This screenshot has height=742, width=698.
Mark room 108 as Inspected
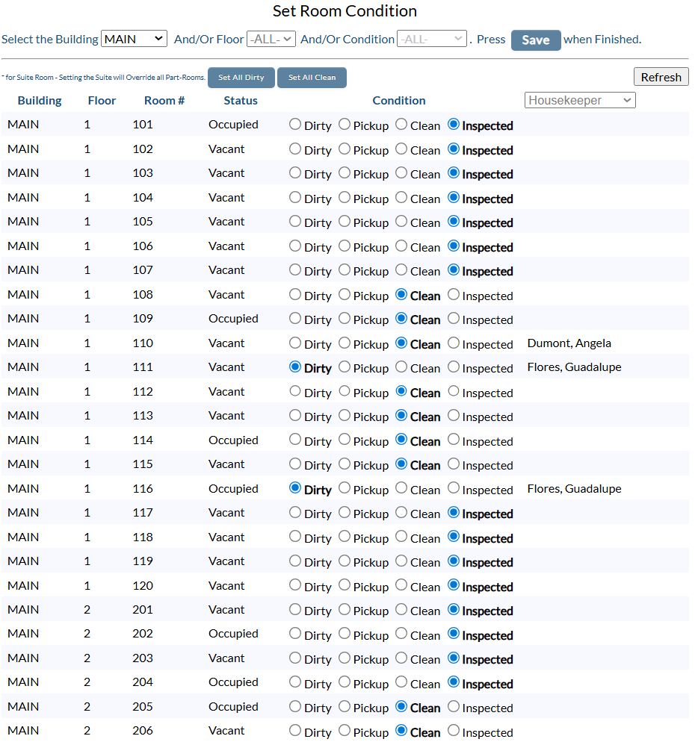point(454,295)
